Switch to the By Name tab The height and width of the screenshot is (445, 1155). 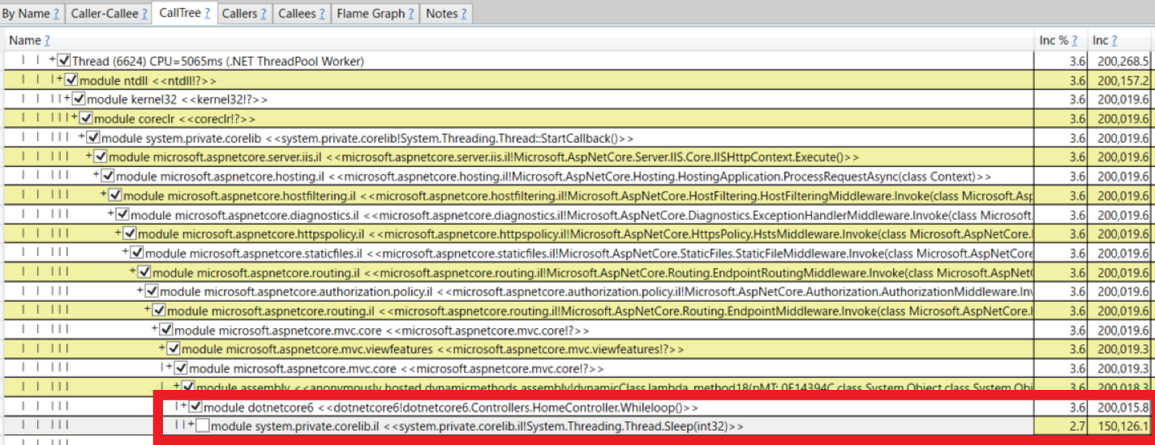coord(25,13)
